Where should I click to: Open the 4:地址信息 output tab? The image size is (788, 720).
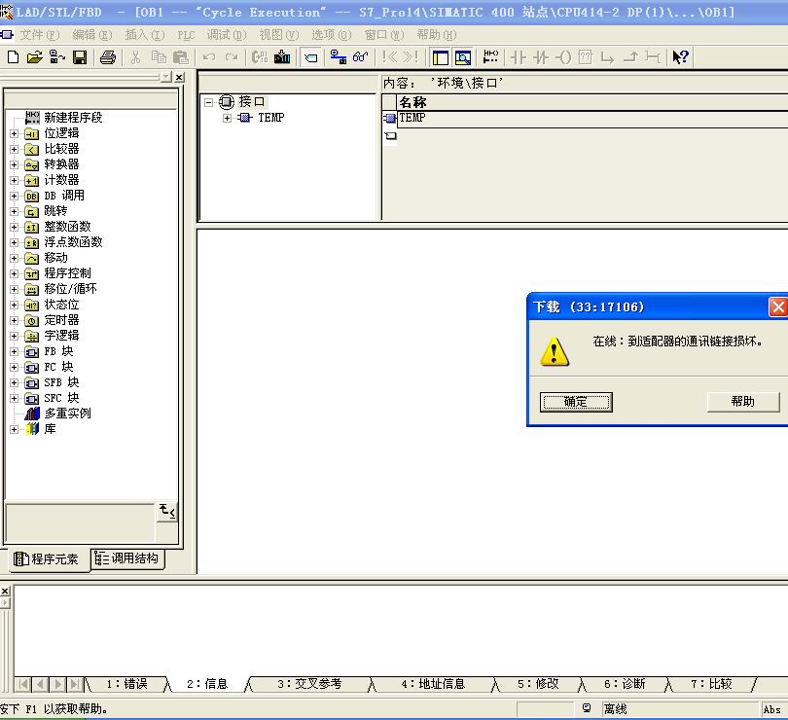(x=433, y=684)
